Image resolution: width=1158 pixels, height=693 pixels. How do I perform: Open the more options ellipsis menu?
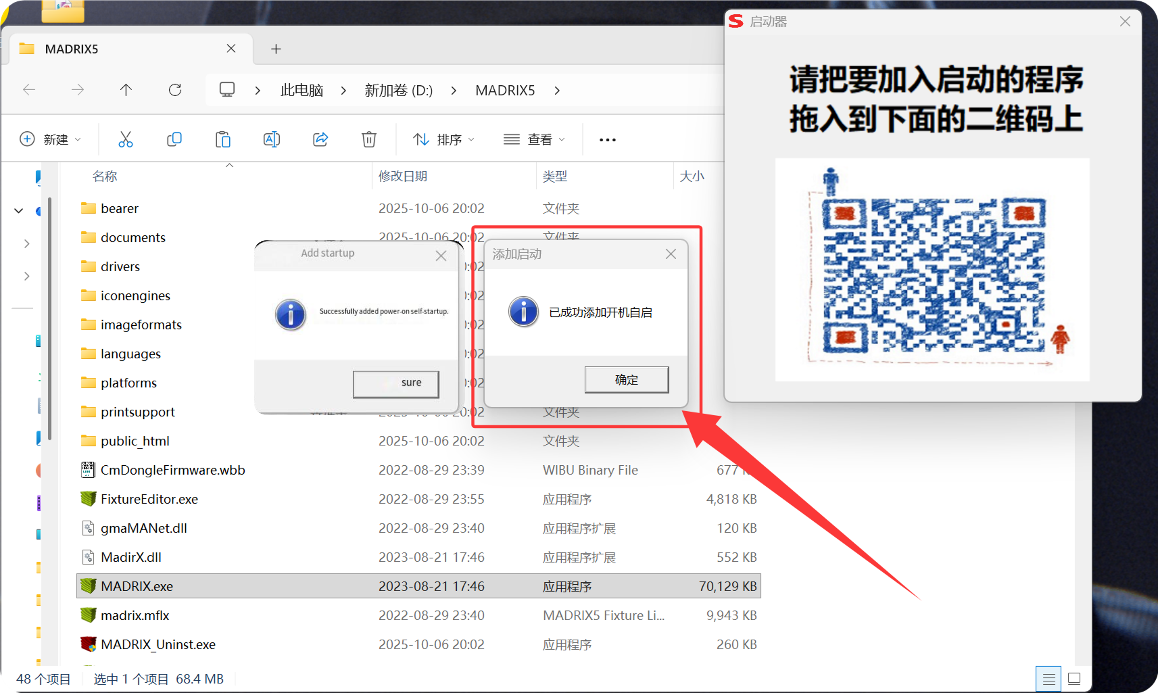tap(607, 139)
